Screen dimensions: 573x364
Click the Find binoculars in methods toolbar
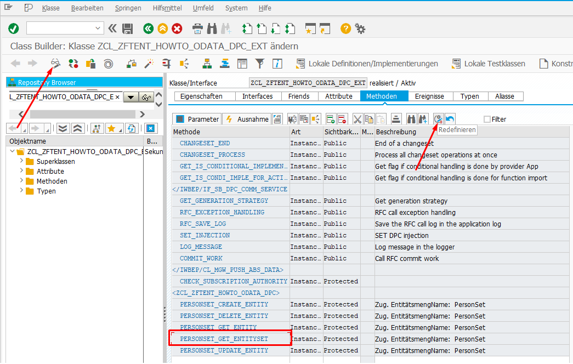(411, 119)
